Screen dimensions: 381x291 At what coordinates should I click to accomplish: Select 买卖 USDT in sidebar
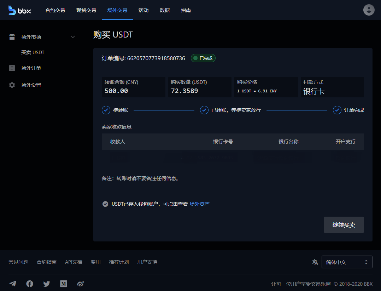(33, 52)
